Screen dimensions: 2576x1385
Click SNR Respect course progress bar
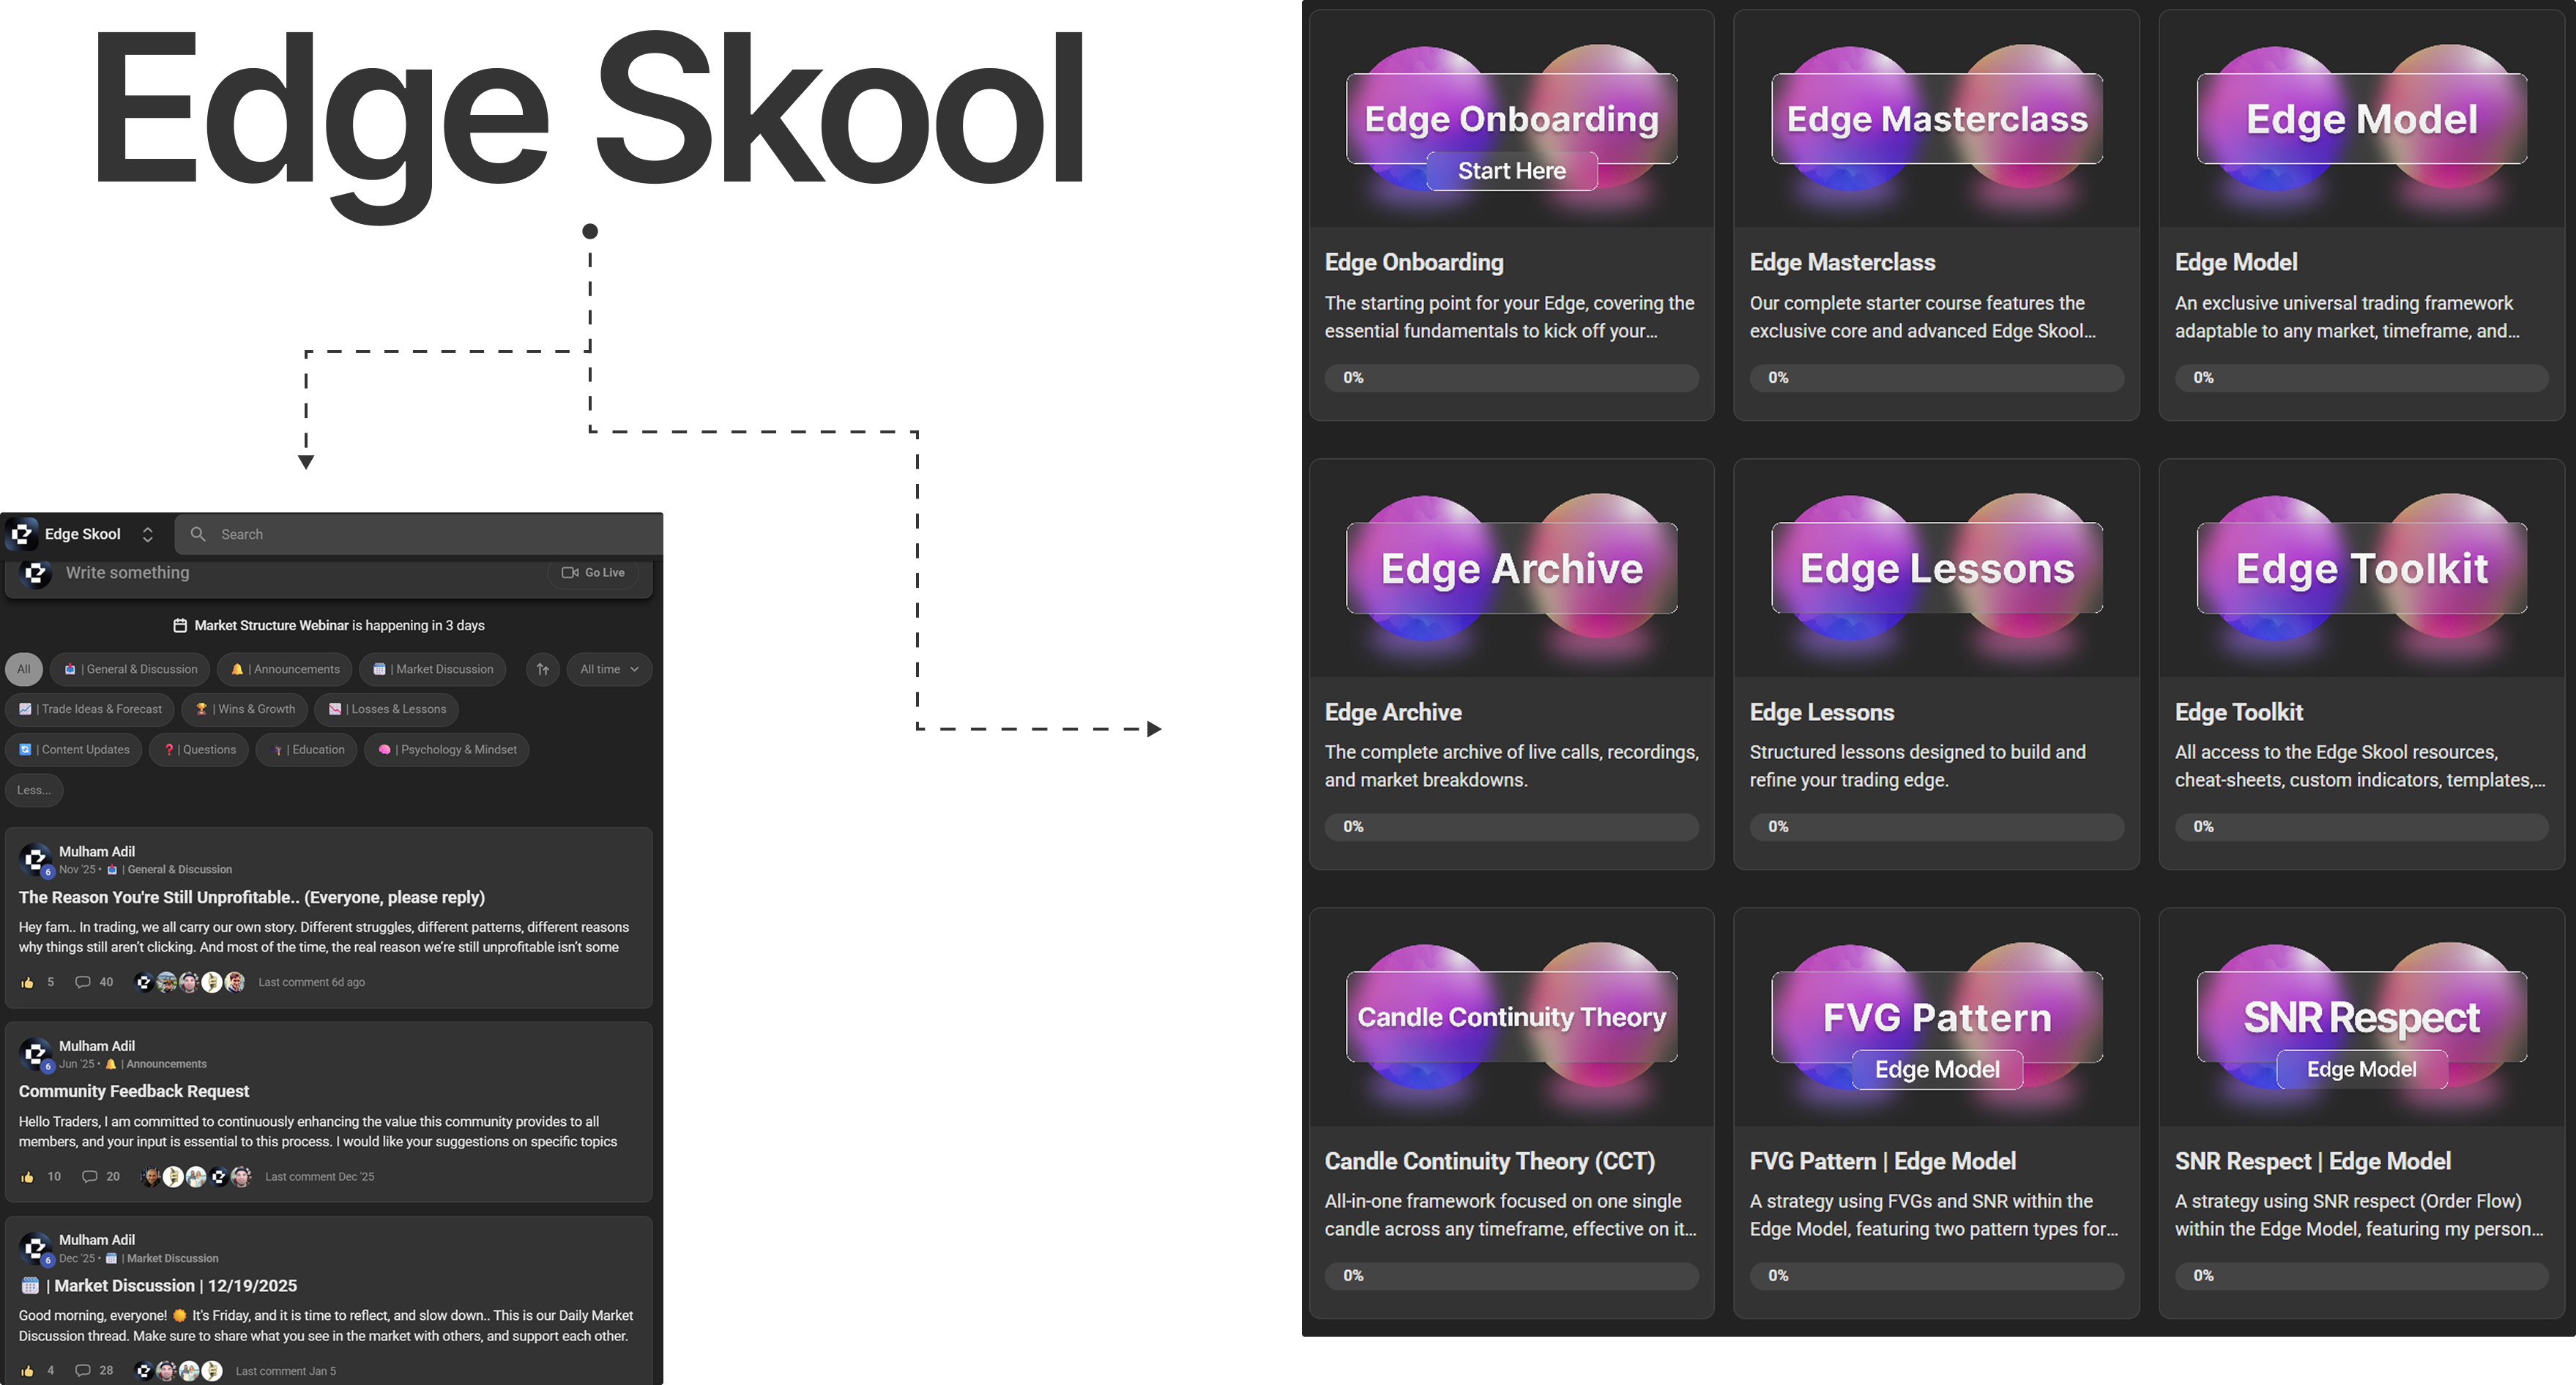tap(2361, 1275)
